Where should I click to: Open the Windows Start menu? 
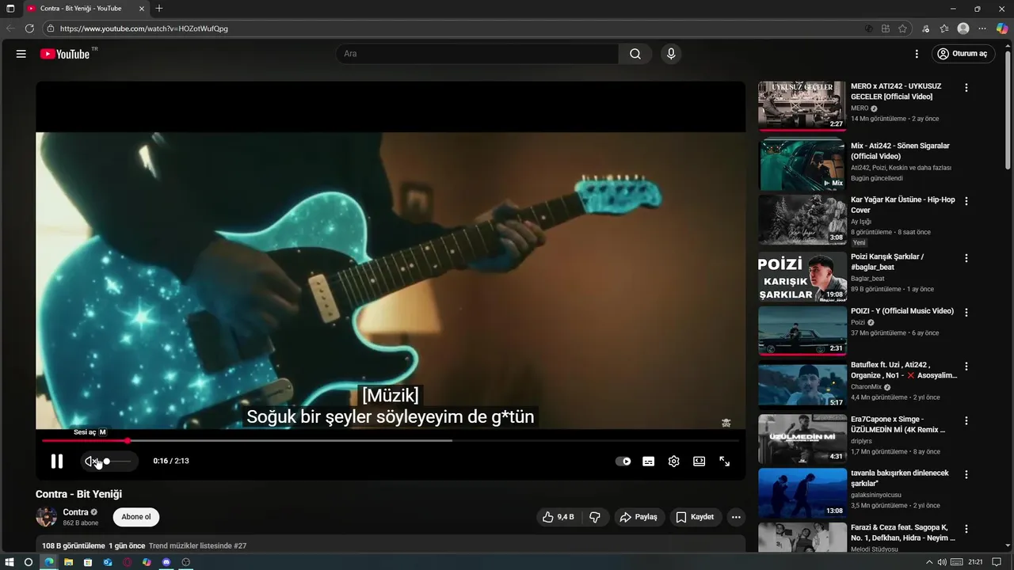[x=10, y=562]
